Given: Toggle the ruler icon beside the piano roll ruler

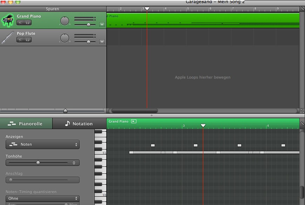Looking at the screenshot, I should tap(302, 124).
